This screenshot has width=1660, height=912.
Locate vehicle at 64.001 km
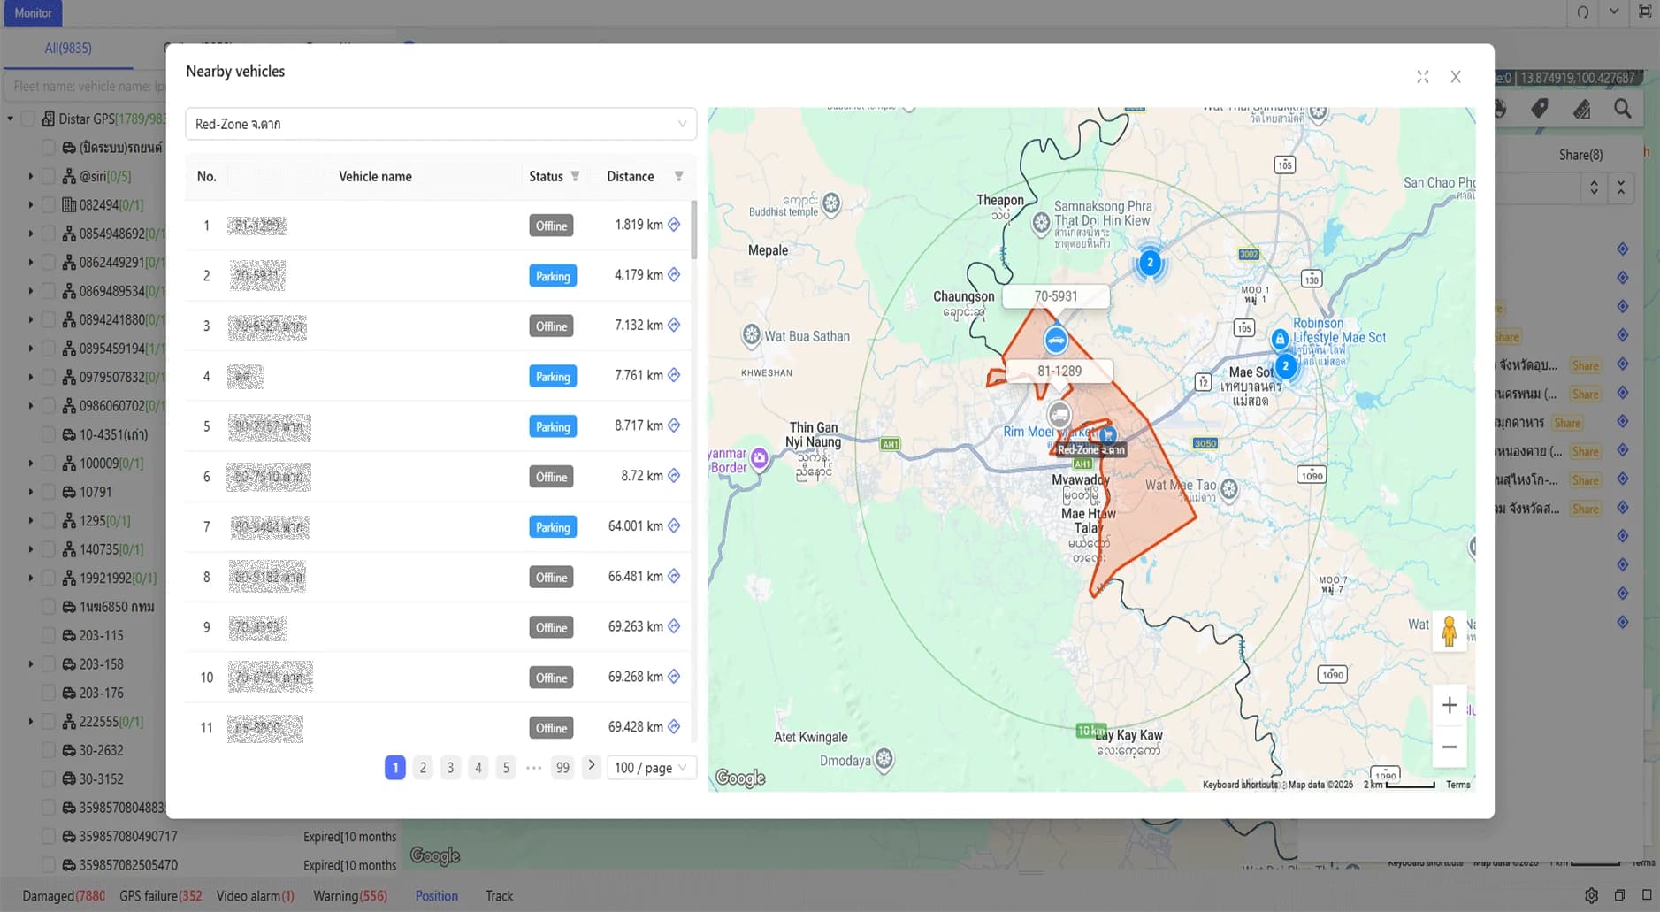tap(674, 526)
